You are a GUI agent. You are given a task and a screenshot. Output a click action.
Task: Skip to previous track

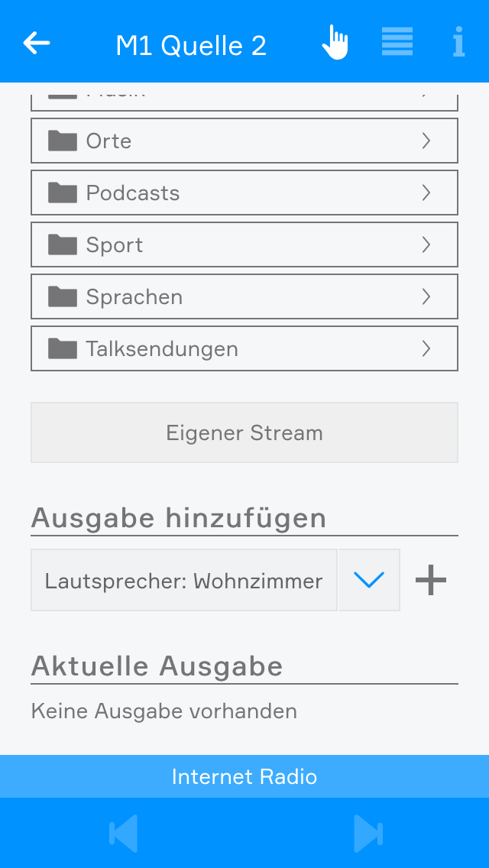tap(124, 833)
